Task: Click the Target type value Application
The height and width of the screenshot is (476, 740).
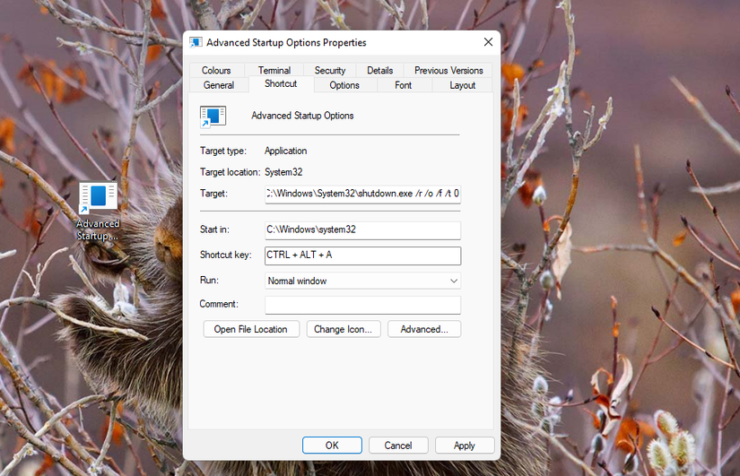Action: (x=285, y=151)
